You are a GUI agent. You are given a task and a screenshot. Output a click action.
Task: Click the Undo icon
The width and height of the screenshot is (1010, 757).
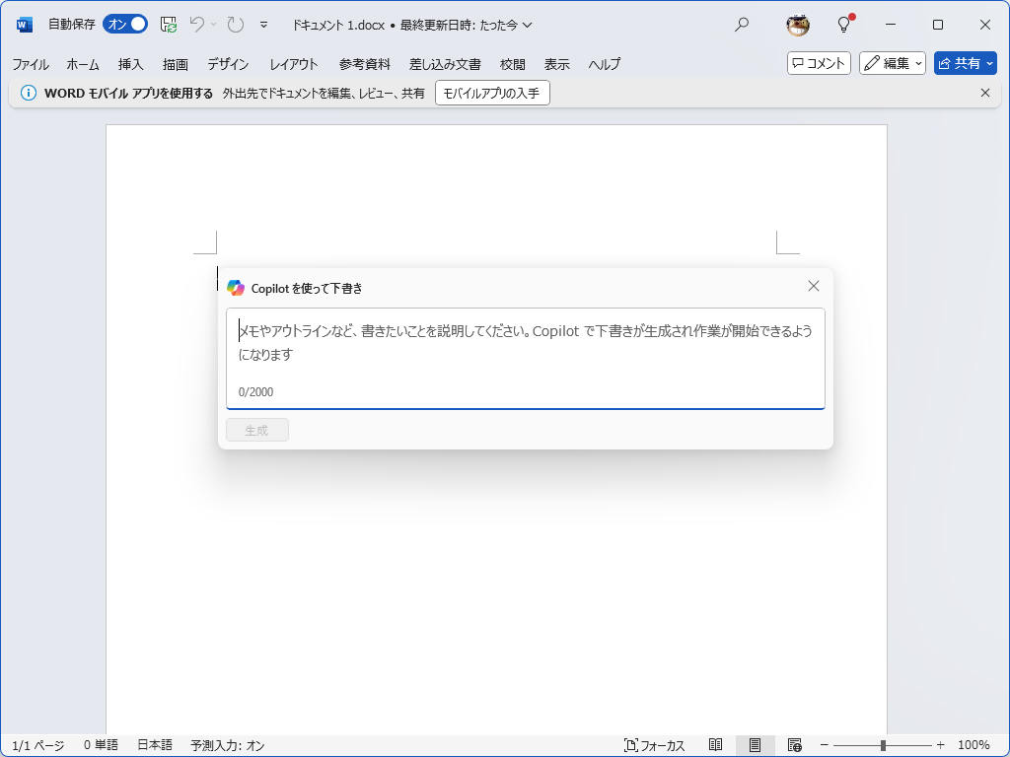(x=199, y=24)
